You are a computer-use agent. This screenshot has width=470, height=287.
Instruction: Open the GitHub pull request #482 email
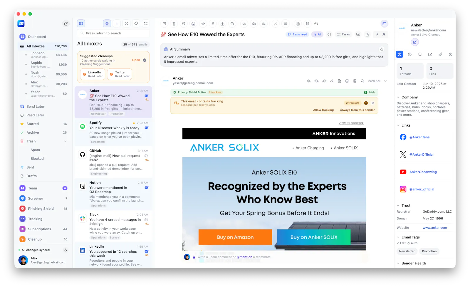coord(113,162)
